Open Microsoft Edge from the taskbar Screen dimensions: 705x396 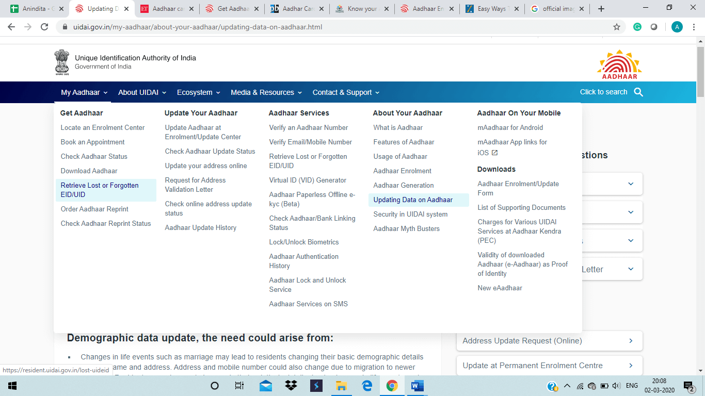coord(367,386)
